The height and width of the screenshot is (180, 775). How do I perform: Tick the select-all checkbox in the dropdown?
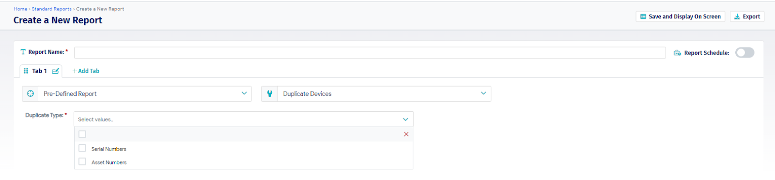82,134
